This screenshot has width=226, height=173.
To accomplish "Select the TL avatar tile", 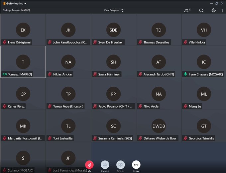I will click(68, 126).
